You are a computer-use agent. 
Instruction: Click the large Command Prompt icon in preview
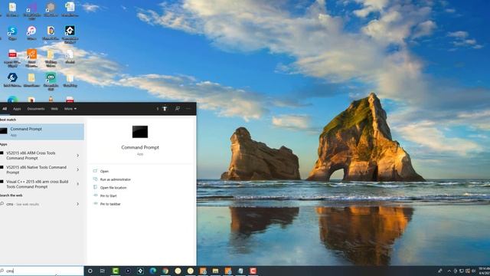point(140,132)
